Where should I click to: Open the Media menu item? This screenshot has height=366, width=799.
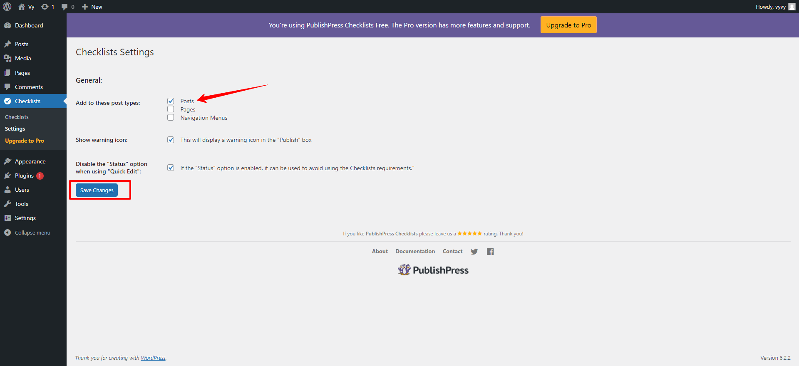[x=33, y=58]
